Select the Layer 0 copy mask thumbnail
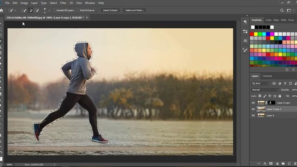Image resolution: width=297 pixels, height=167 pixels. 271,103
